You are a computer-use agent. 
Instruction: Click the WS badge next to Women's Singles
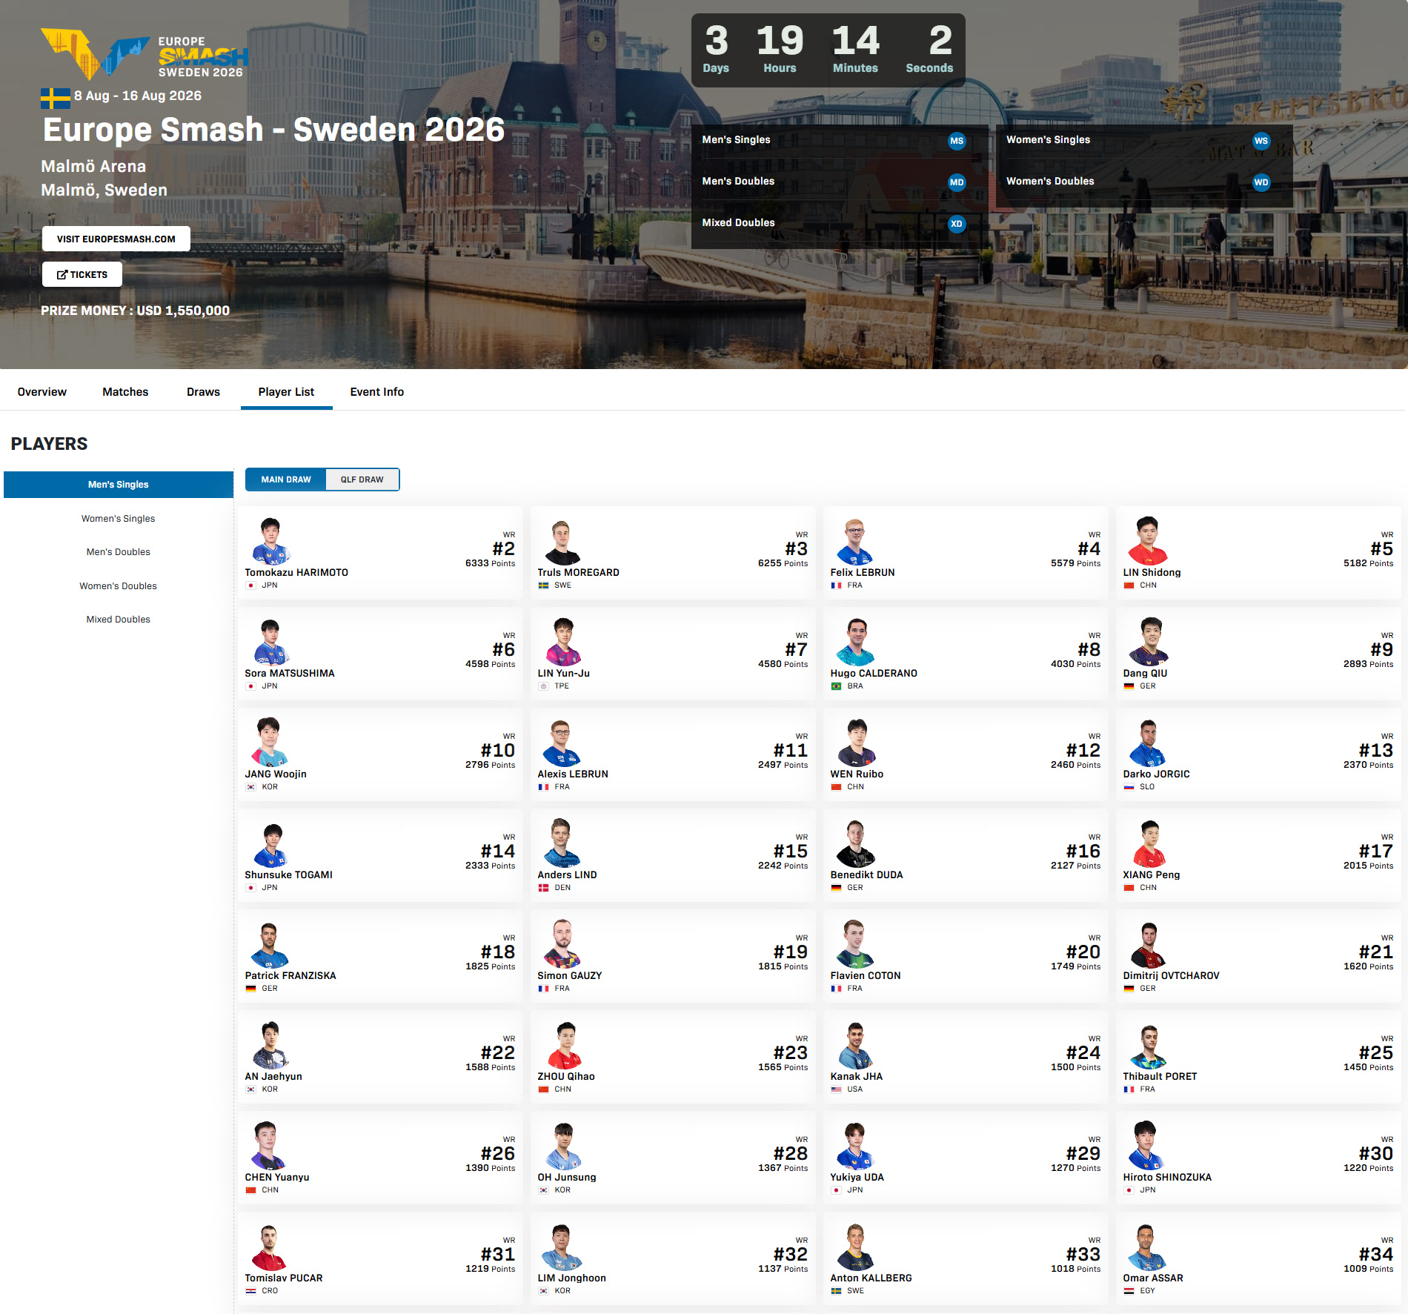(1261, 141)
